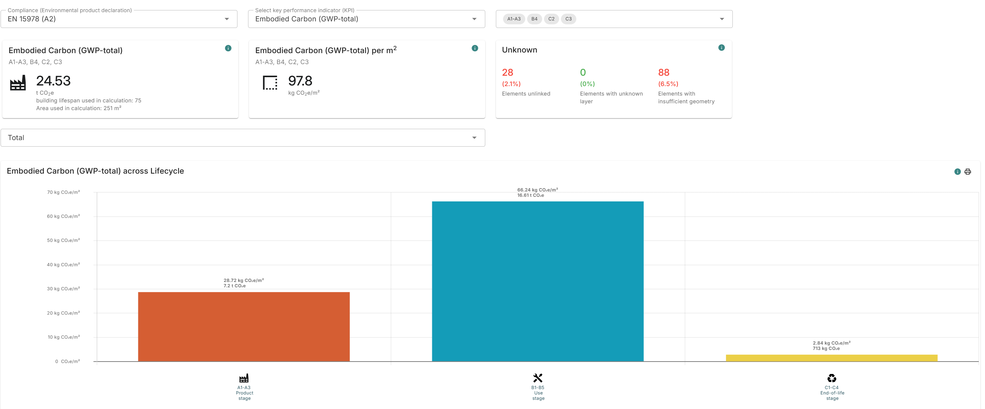
Task: Click the blue Use stage bar
Action: [x=537, y=281]
